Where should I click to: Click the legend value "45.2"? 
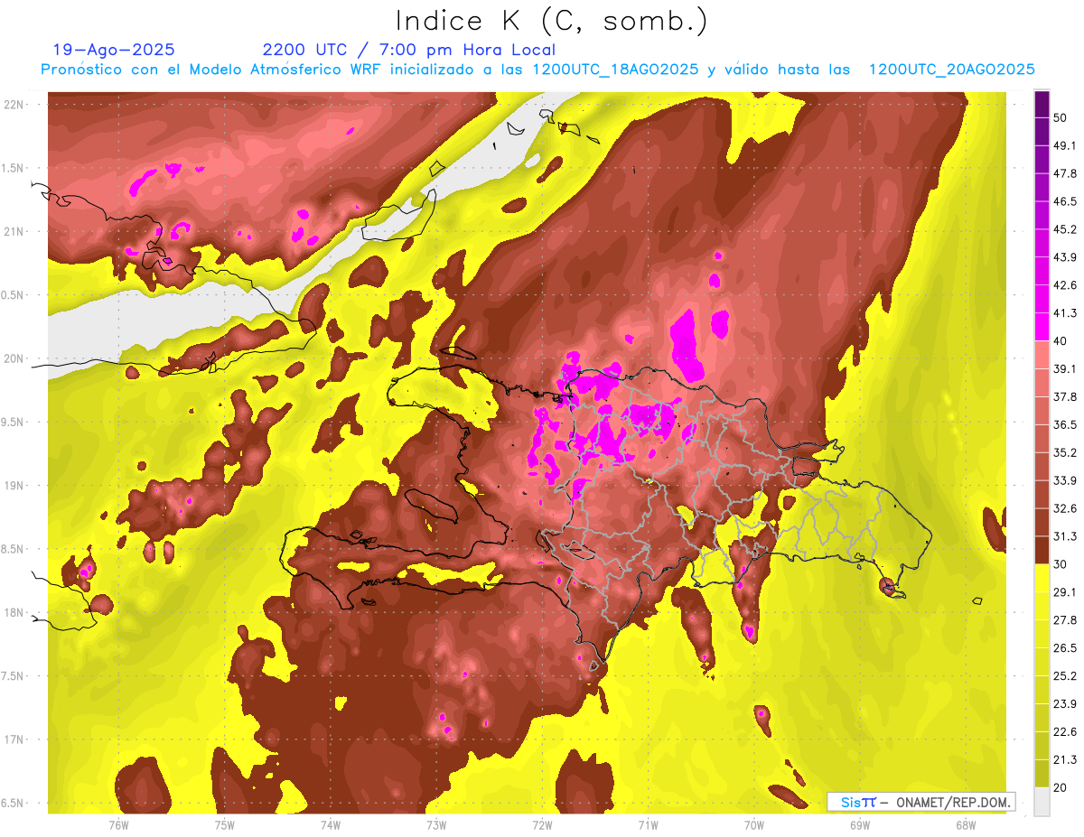(x=1066, y=229)
